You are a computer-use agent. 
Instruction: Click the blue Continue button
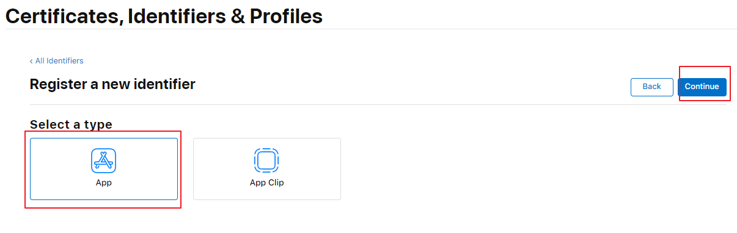click(x=702, y=87)
